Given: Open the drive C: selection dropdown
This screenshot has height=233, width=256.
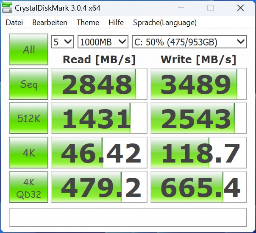Looking at the screenshot, I should click(x=189, y=42).
